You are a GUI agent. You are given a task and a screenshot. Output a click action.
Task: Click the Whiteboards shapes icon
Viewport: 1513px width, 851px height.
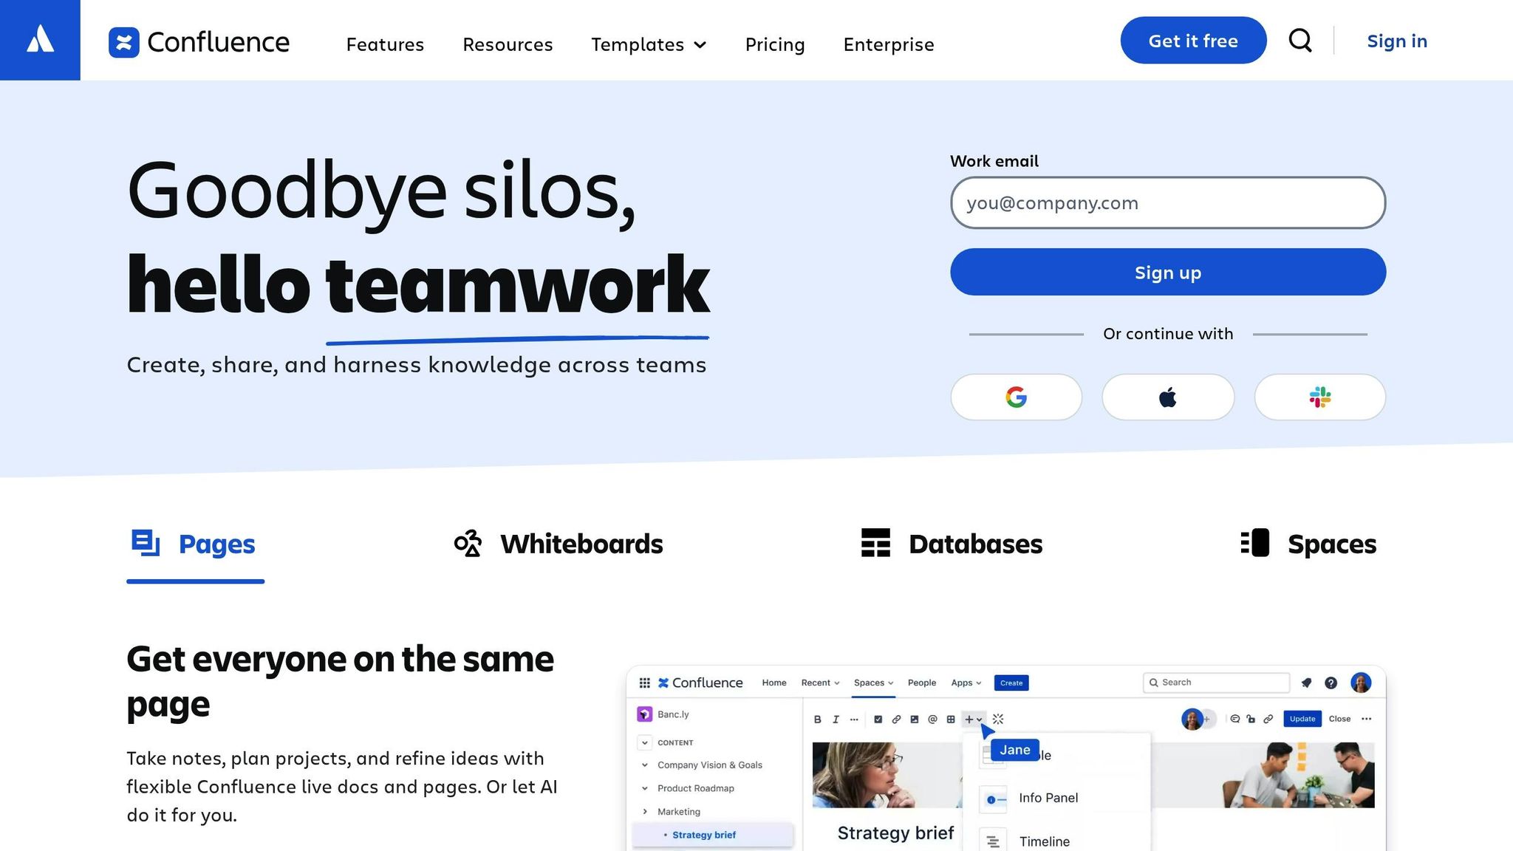(468, 544)
